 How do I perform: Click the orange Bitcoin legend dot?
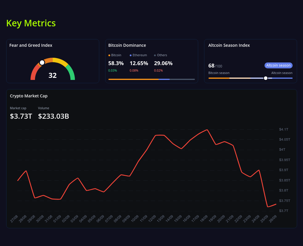109,55
